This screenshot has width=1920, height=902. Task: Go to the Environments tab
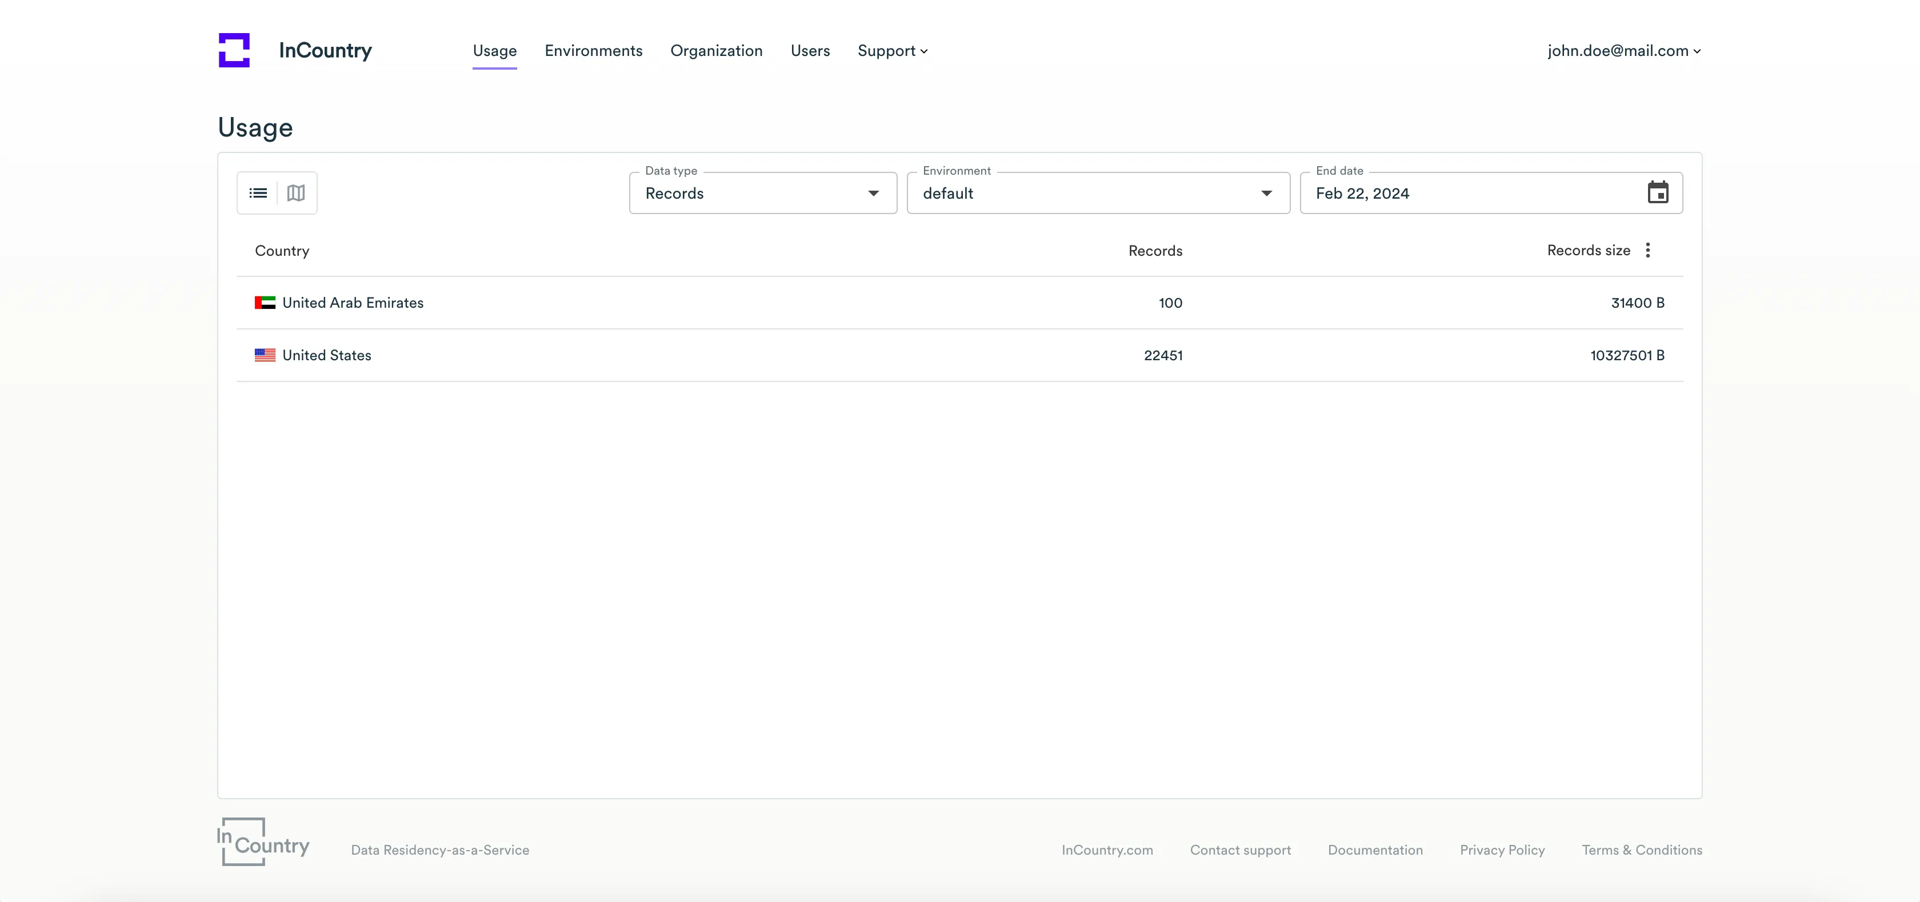tap(593, 51)
